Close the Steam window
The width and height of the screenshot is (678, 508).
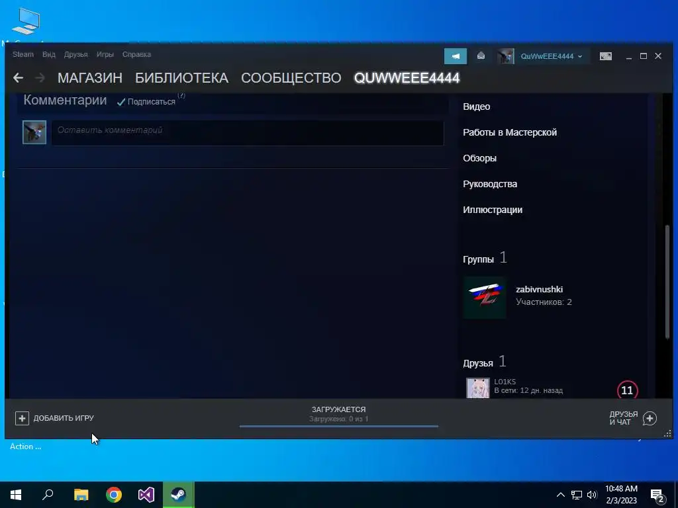(658, 56)
